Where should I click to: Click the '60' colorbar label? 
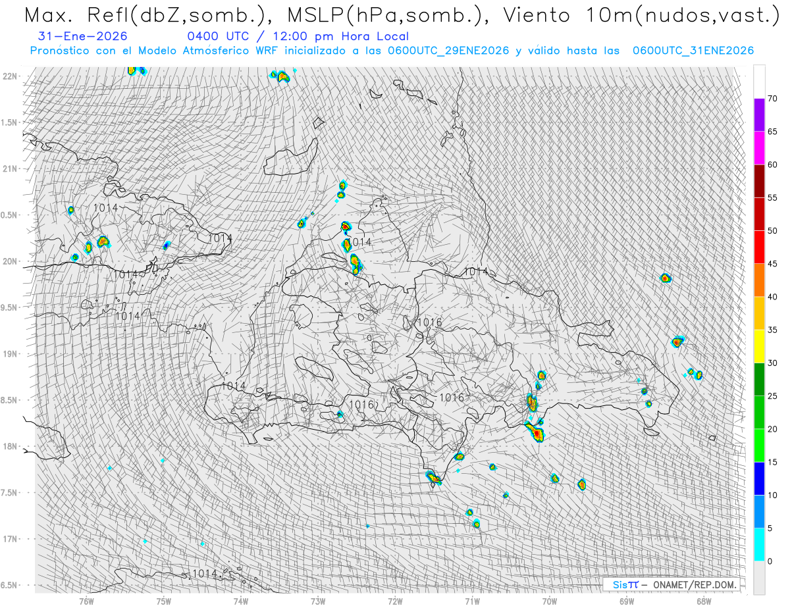[772, 165]
